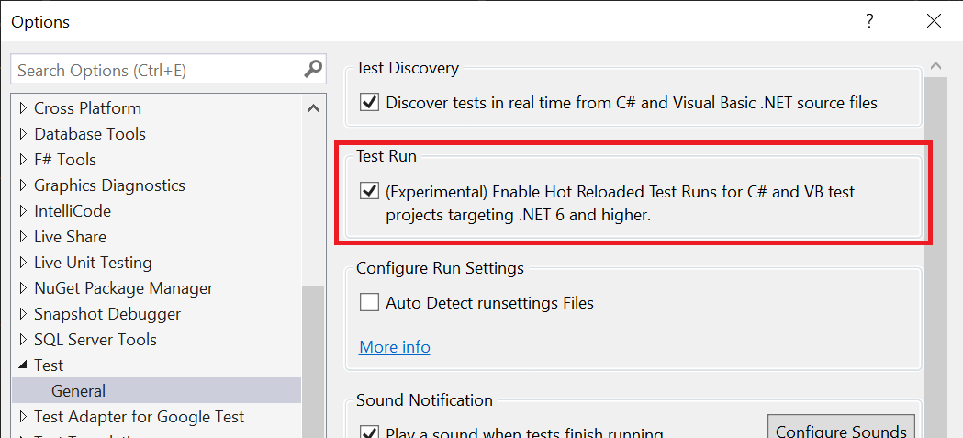Screen dimensions: 963x438
Task: Select the Live Unit Testing category
Action: 93,262
